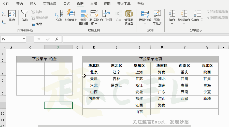
Task: Expand the 组合 dropdown arrow
Action: [x=172, y=24]
